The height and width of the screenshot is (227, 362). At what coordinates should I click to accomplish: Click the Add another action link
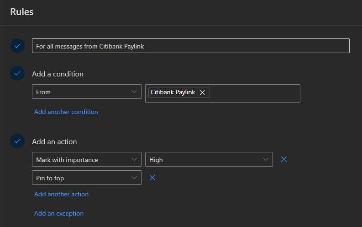pyautogui.click(x=62, y=194)
